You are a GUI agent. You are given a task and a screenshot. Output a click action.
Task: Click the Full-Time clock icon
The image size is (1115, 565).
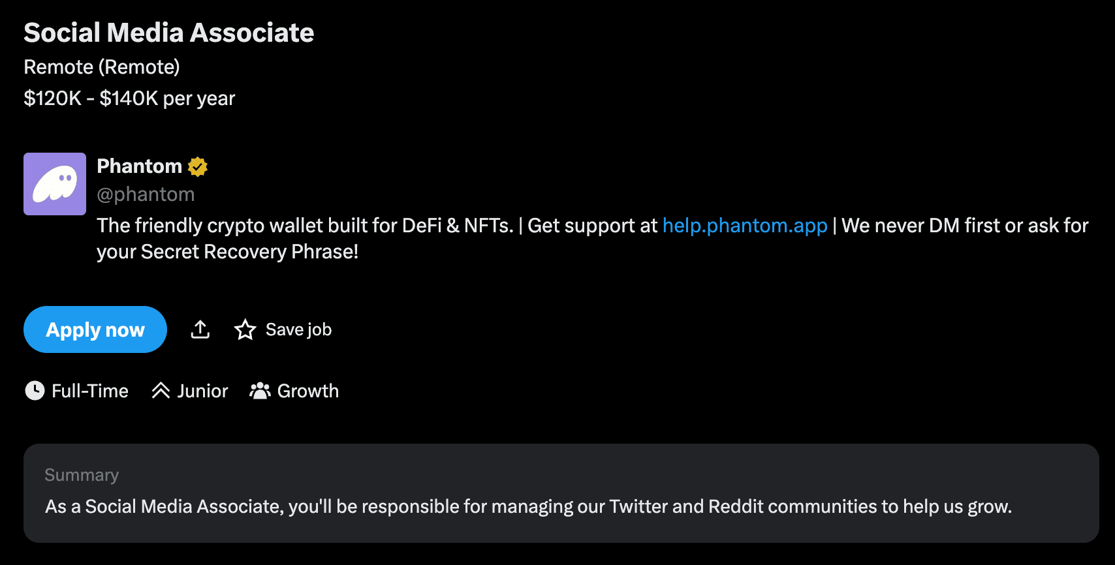pyautogui.click(x=35, y=391)
